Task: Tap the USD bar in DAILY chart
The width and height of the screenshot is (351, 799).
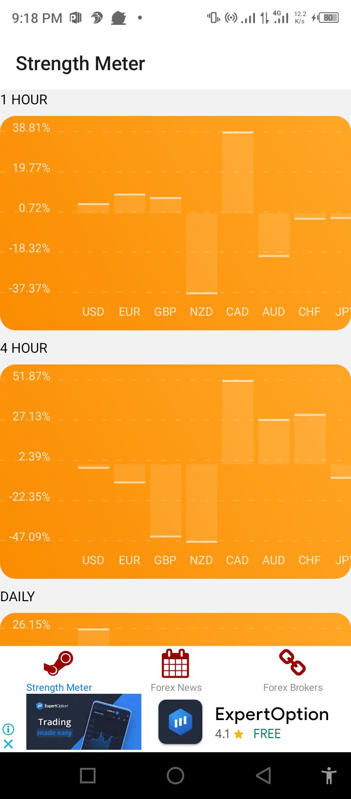Action: tap(94, 637)
